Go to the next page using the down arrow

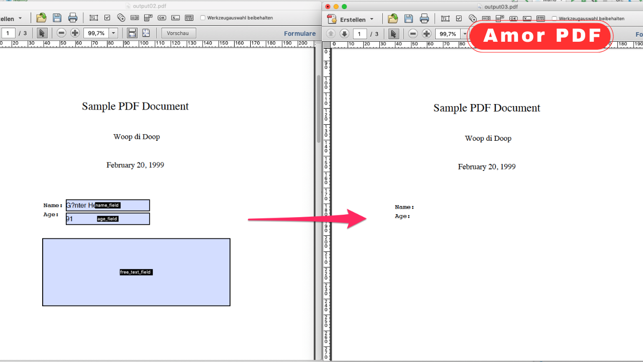(x=345, y=34)
